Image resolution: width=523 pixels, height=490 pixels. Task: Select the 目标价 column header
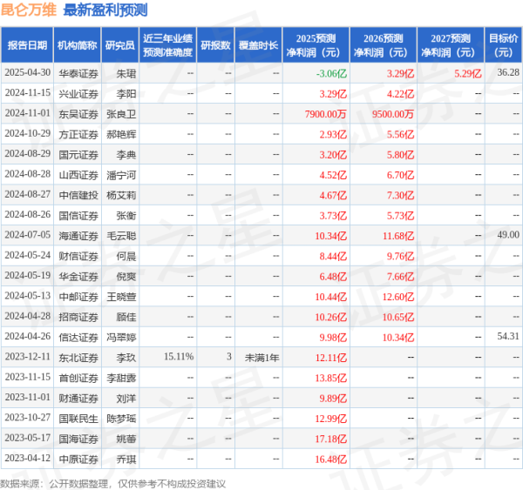pos(503,45)
